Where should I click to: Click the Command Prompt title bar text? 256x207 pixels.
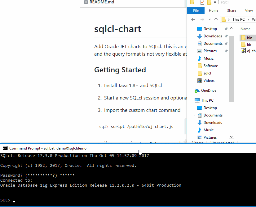[x=48, y=148]
